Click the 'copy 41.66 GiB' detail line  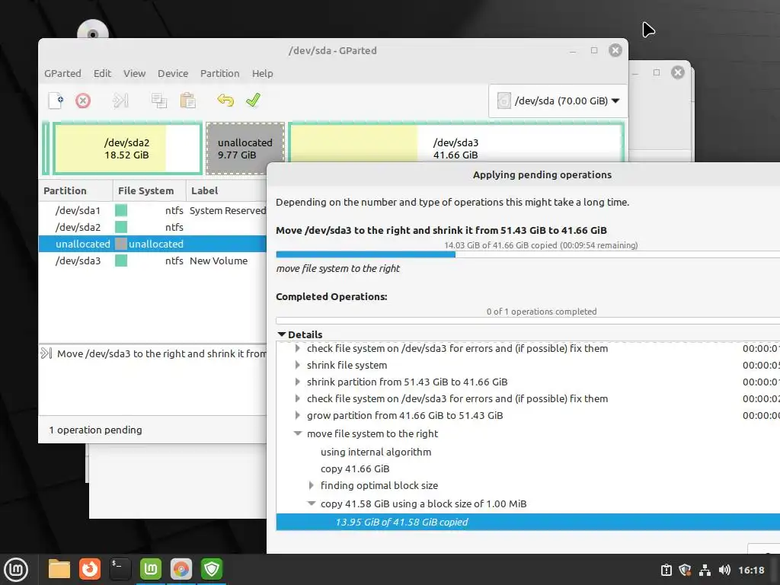click(355, 469)
